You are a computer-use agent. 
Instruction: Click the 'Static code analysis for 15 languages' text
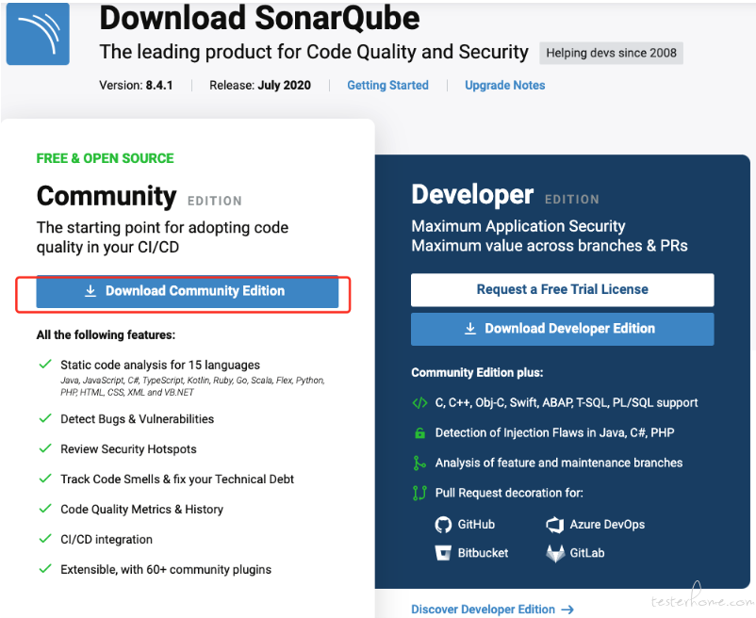(160, 366)
